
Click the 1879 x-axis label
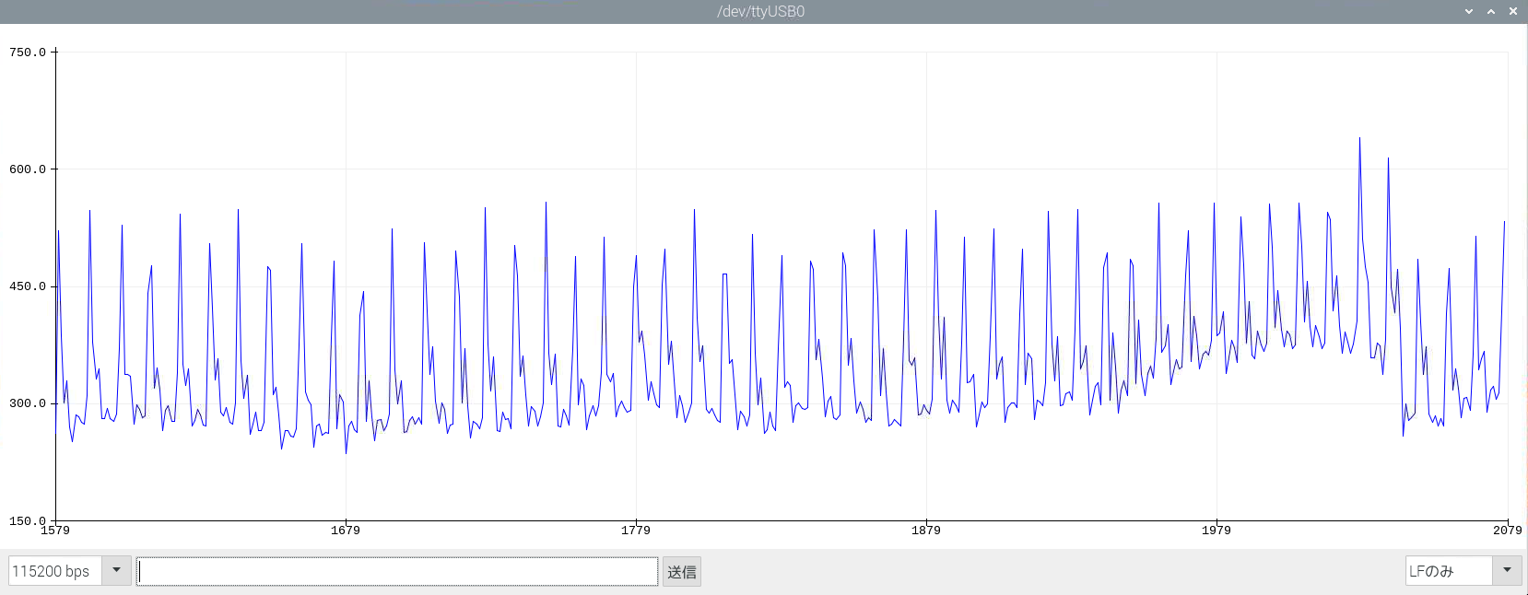pos(926,531)
